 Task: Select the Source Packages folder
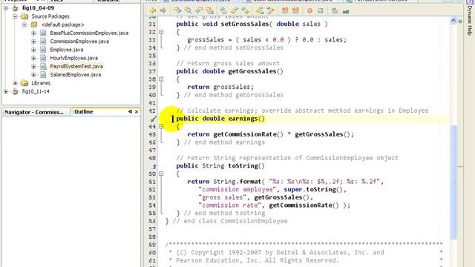pyautogui.click(x=50, y=16)
